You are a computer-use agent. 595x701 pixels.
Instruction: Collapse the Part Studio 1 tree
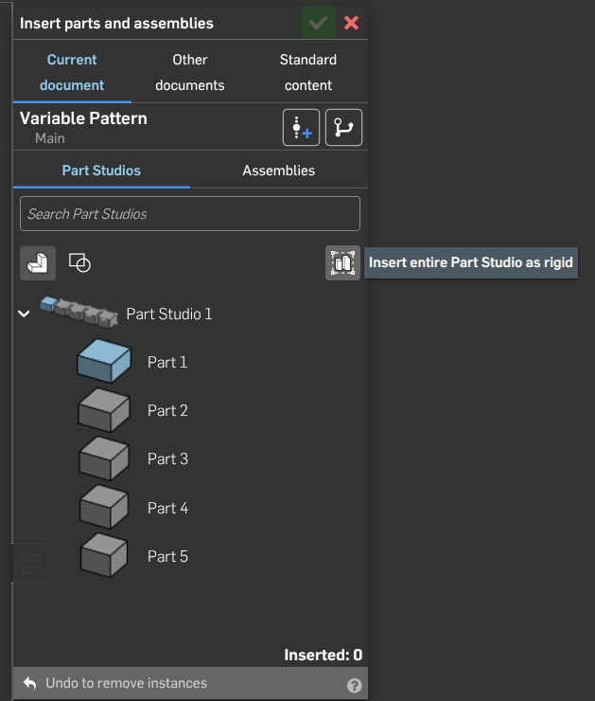(x=25, y=314)
